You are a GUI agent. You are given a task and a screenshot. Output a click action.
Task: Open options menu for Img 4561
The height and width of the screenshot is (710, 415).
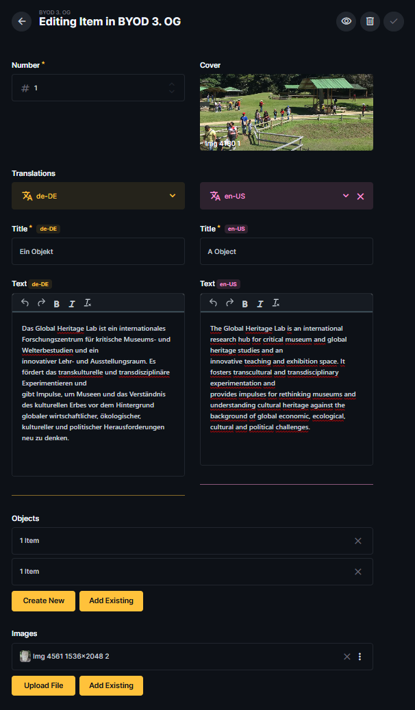click(360, 657)
